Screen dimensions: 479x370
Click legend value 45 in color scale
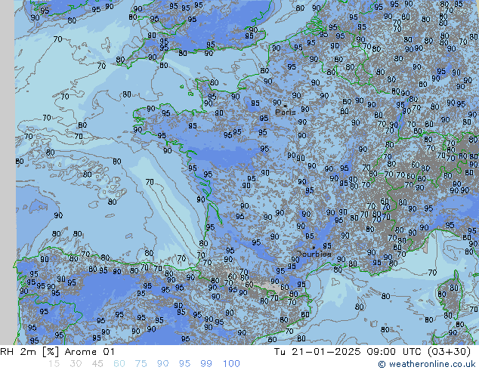click(x=97, y=364)
